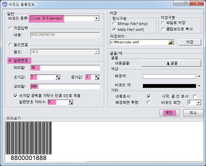Enable 시작, 끝 선 표시 checkbox
The width and height of the screenshot is (206, 166).
[x=195, y=96]
